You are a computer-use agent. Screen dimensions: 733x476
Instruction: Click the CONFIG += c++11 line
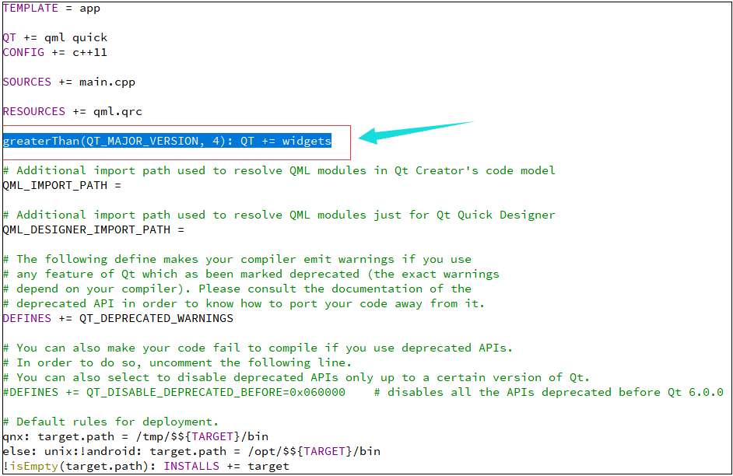(54, 51)
